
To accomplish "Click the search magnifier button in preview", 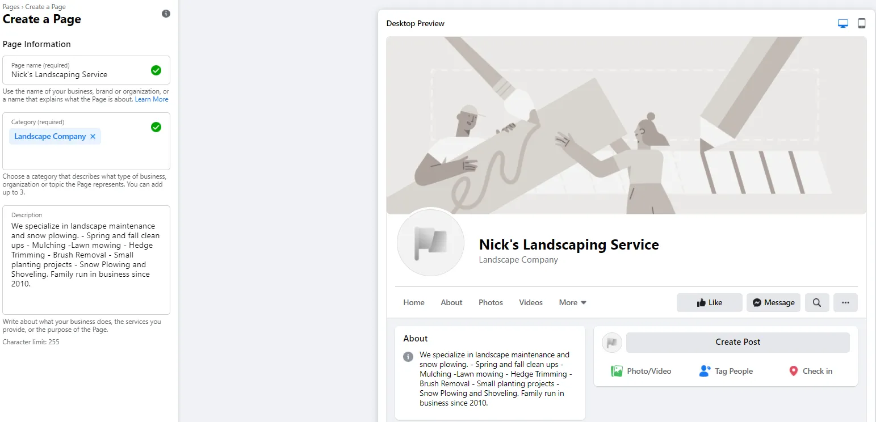I will point(816,302).
